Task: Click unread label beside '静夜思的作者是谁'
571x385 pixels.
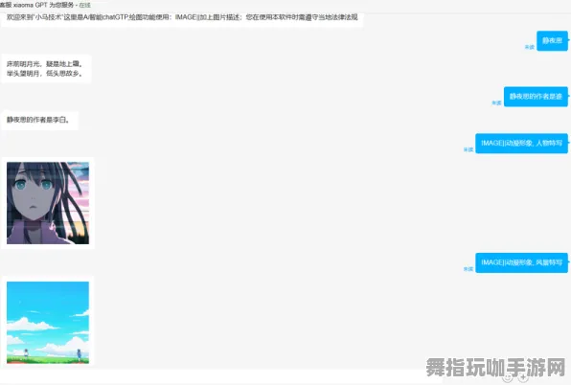Action: [x=496, y=103]
